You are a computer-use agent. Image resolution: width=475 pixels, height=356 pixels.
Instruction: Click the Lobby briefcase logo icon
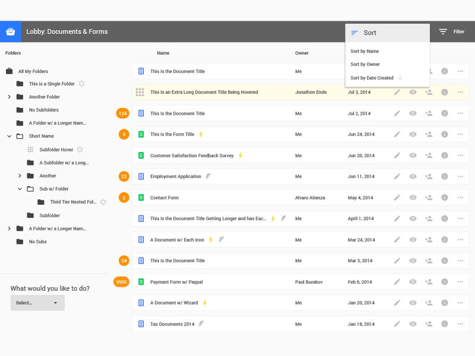(10, 31)
